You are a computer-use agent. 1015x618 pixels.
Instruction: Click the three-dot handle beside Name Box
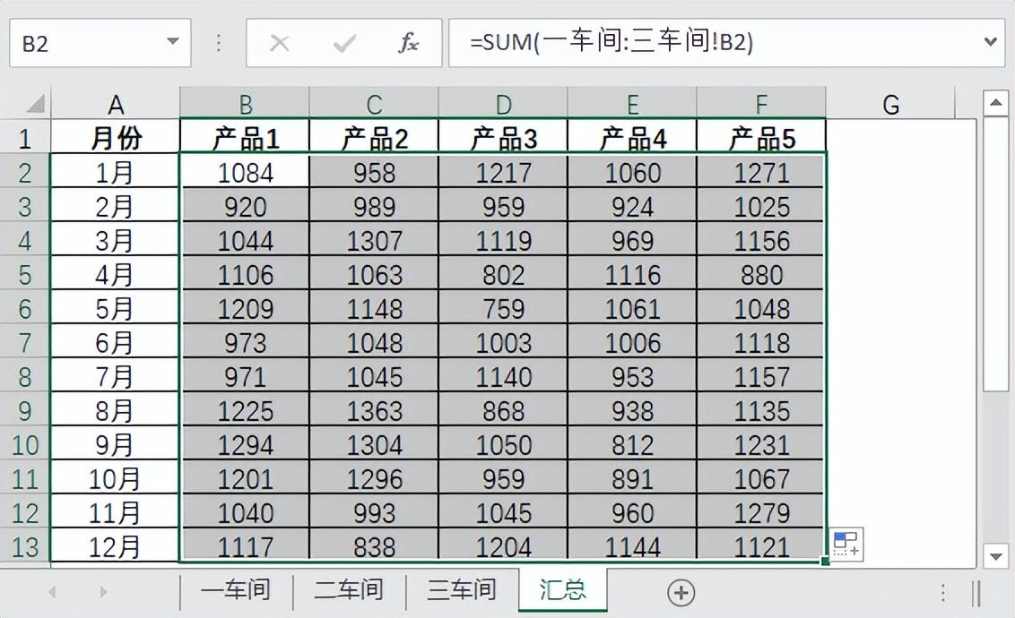219,43
